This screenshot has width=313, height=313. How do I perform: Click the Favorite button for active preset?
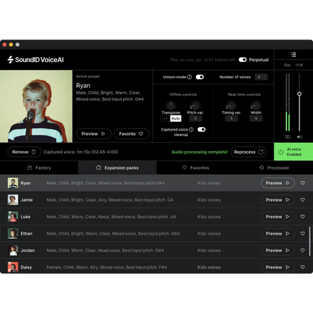coord(131,134)
